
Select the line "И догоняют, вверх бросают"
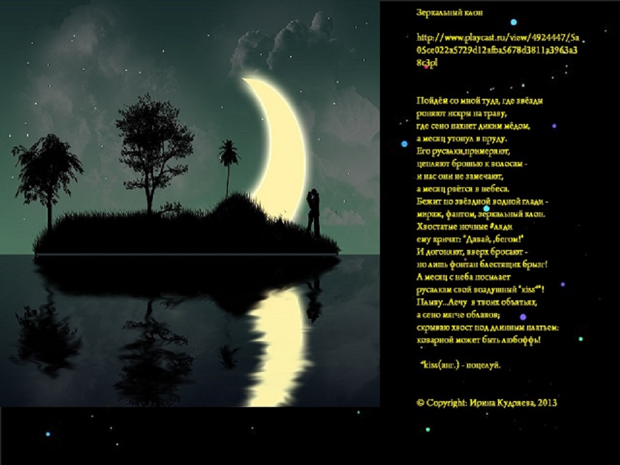(x=472, y=252)
